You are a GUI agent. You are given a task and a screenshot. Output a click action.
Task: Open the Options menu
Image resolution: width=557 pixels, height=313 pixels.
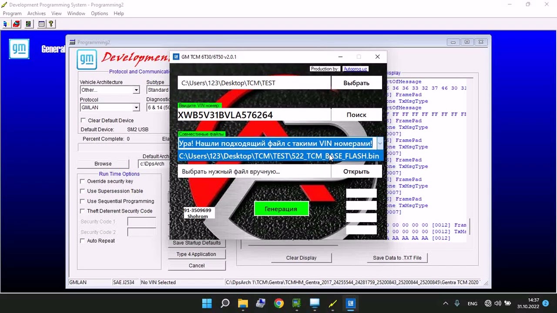(100, 13)
